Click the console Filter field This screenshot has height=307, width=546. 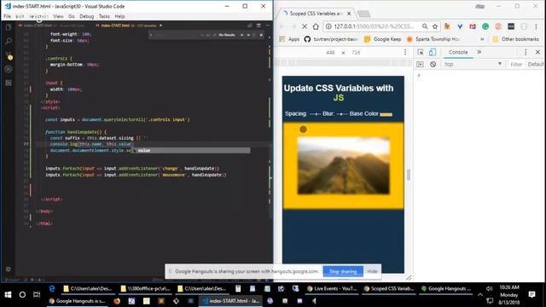click(516, 65)
